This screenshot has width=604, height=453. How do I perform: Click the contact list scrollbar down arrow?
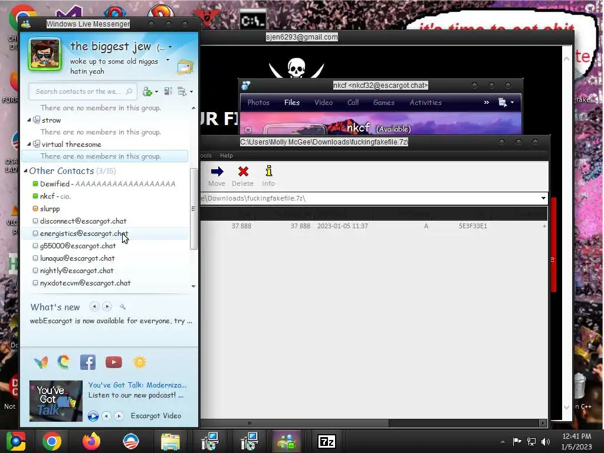click(193, 286)
